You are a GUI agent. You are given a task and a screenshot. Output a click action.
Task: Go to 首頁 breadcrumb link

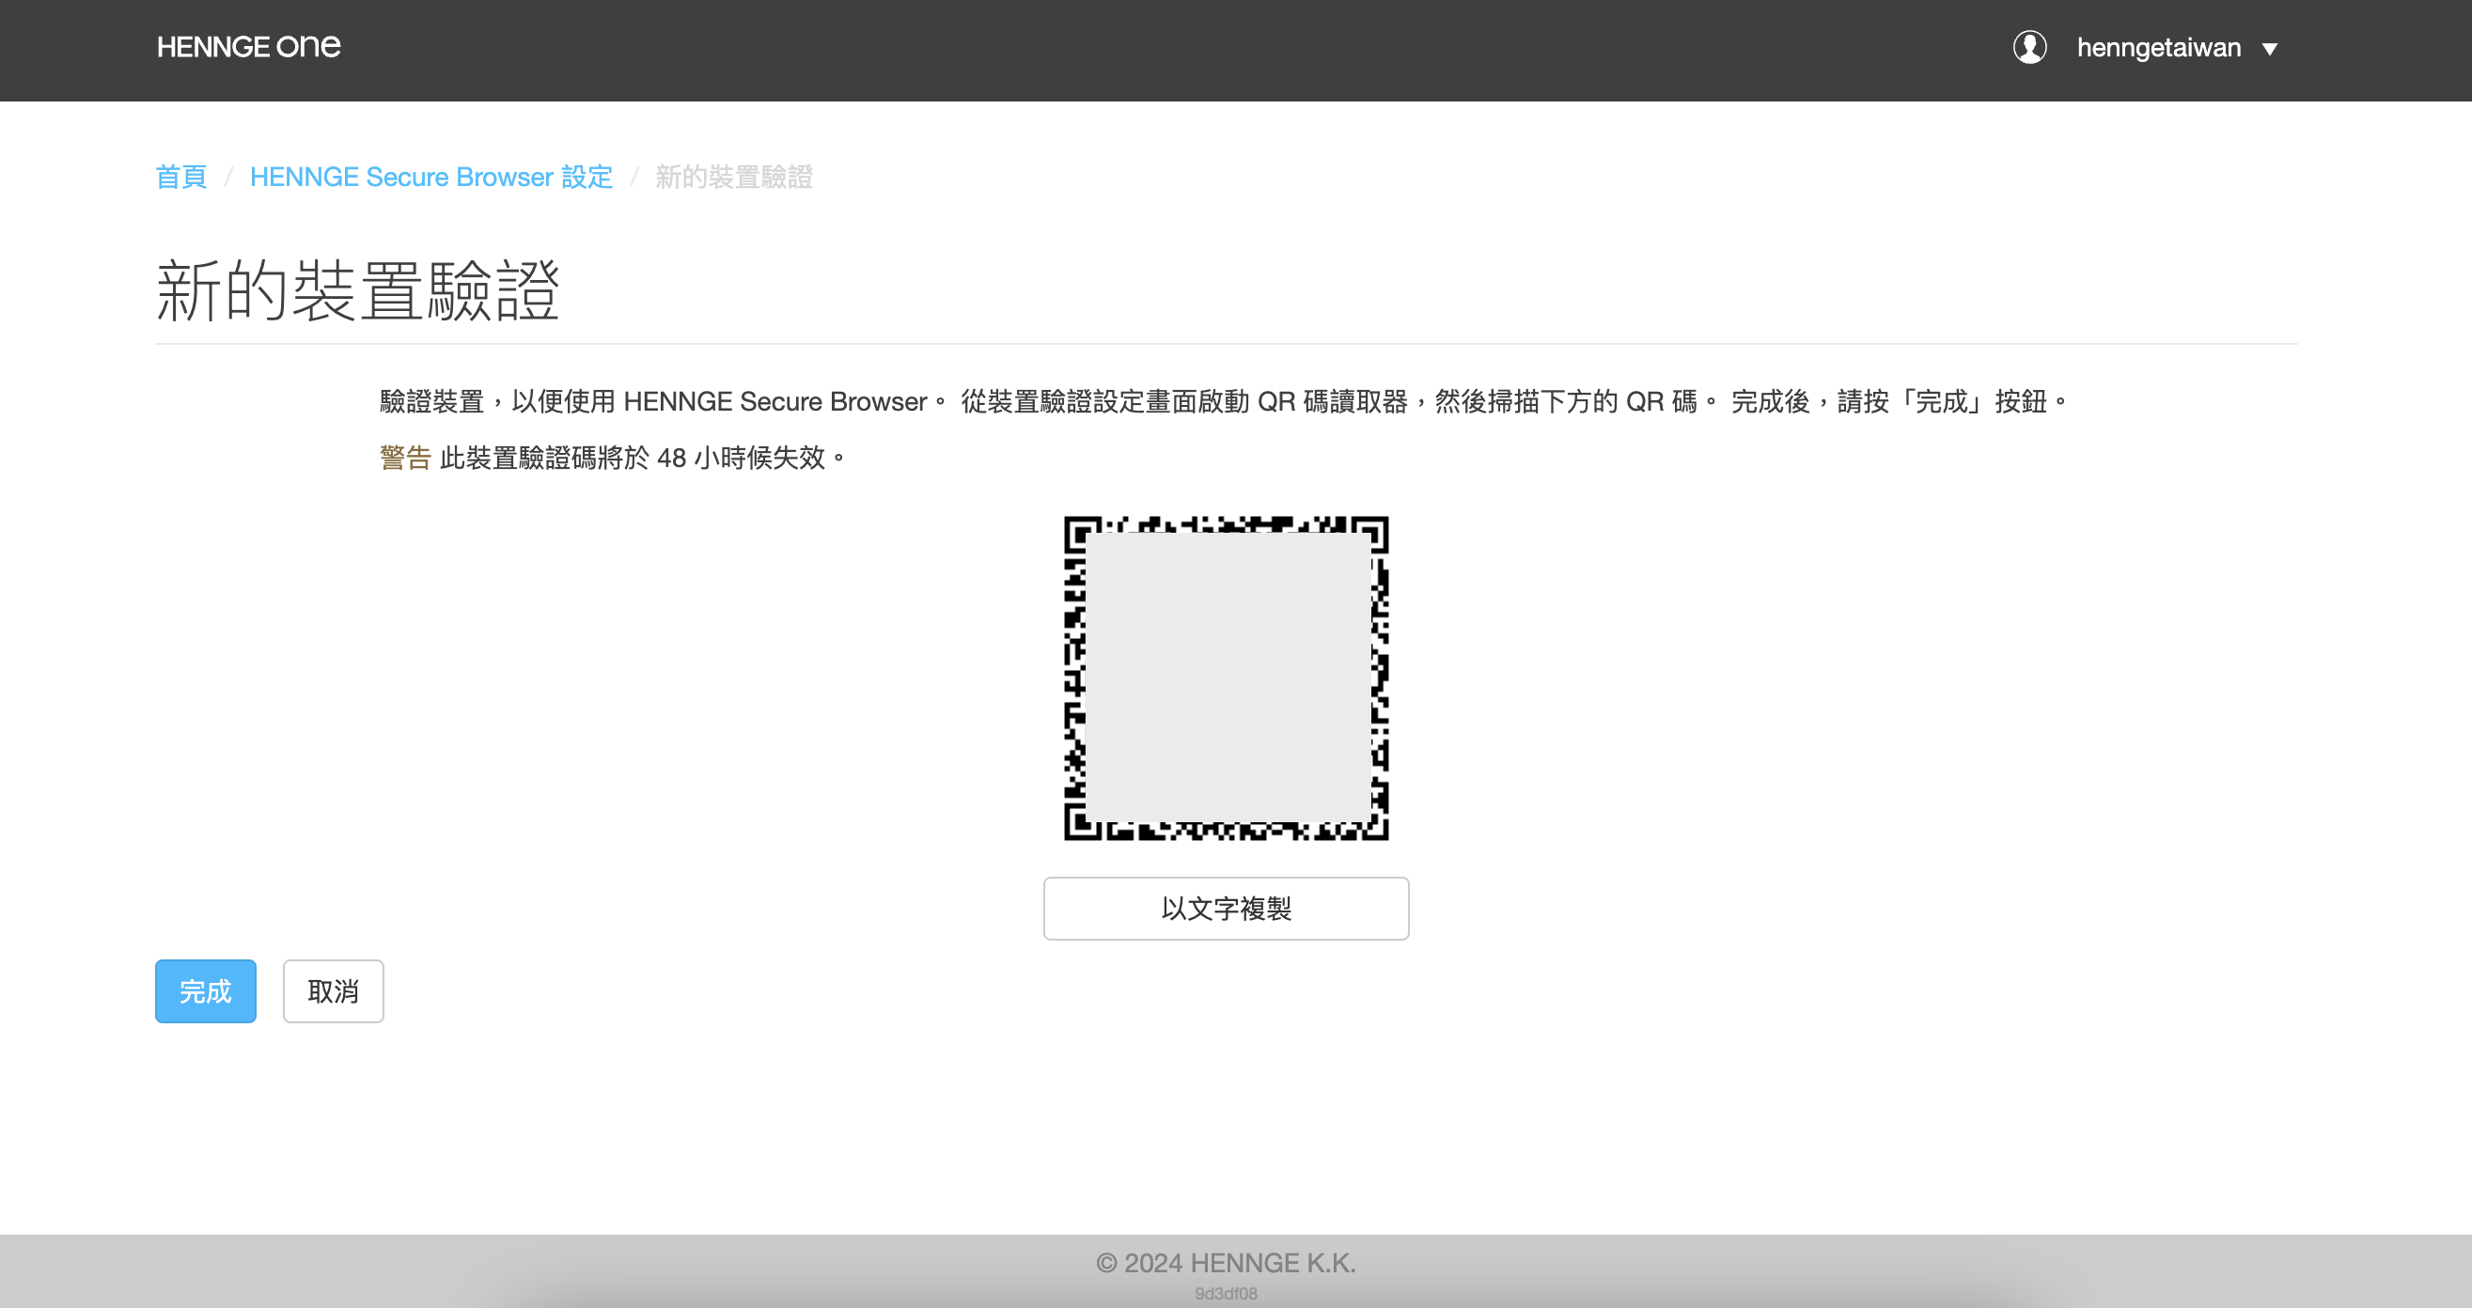coord(181,177)
